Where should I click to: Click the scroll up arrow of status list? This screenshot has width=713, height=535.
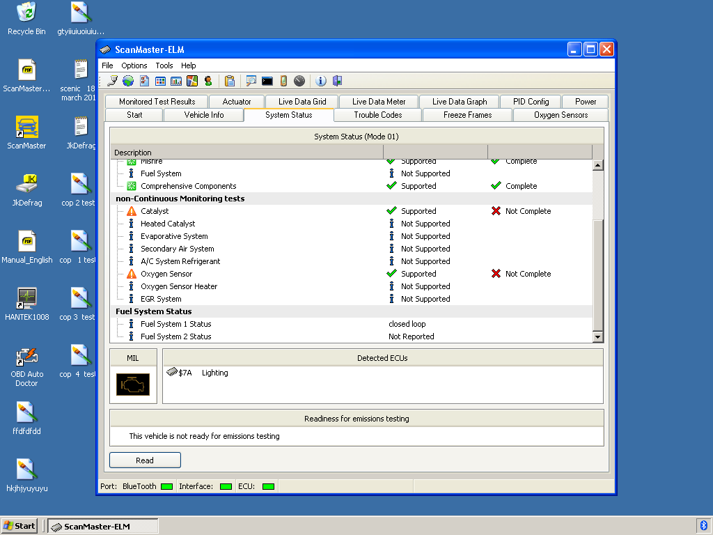[598, 164]
